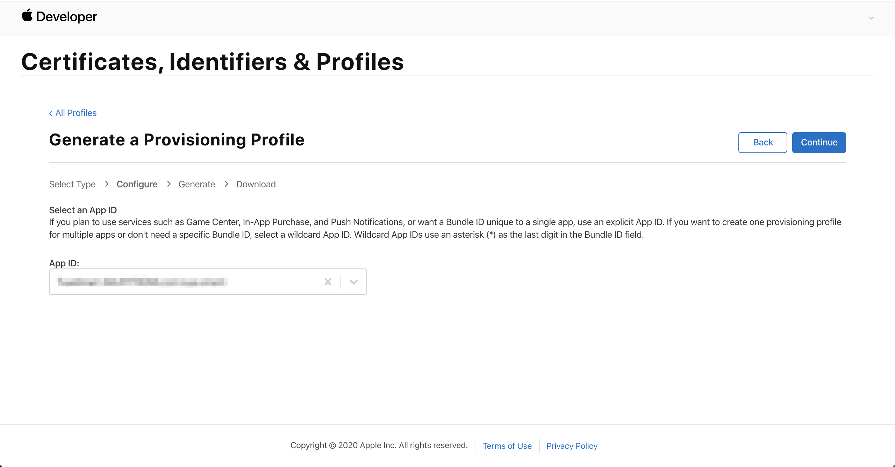
Task: Click the Certificates, Identifiers & Profiles title
Action: [x=213, y=62]
